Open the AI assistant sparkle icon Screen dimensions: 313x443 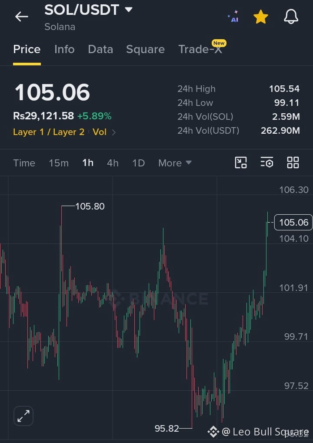233,17
